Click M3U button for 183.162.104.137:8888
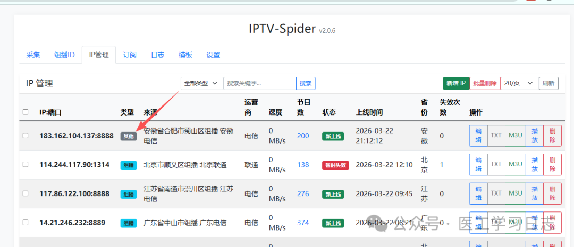The image size is (574, 247). 515,135
